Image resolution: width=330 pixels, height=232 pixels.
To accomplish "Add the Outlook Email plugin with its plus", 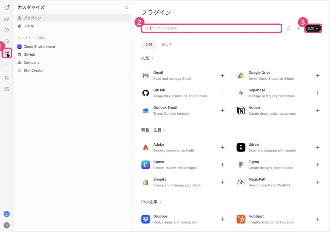I will pos(222,111).
